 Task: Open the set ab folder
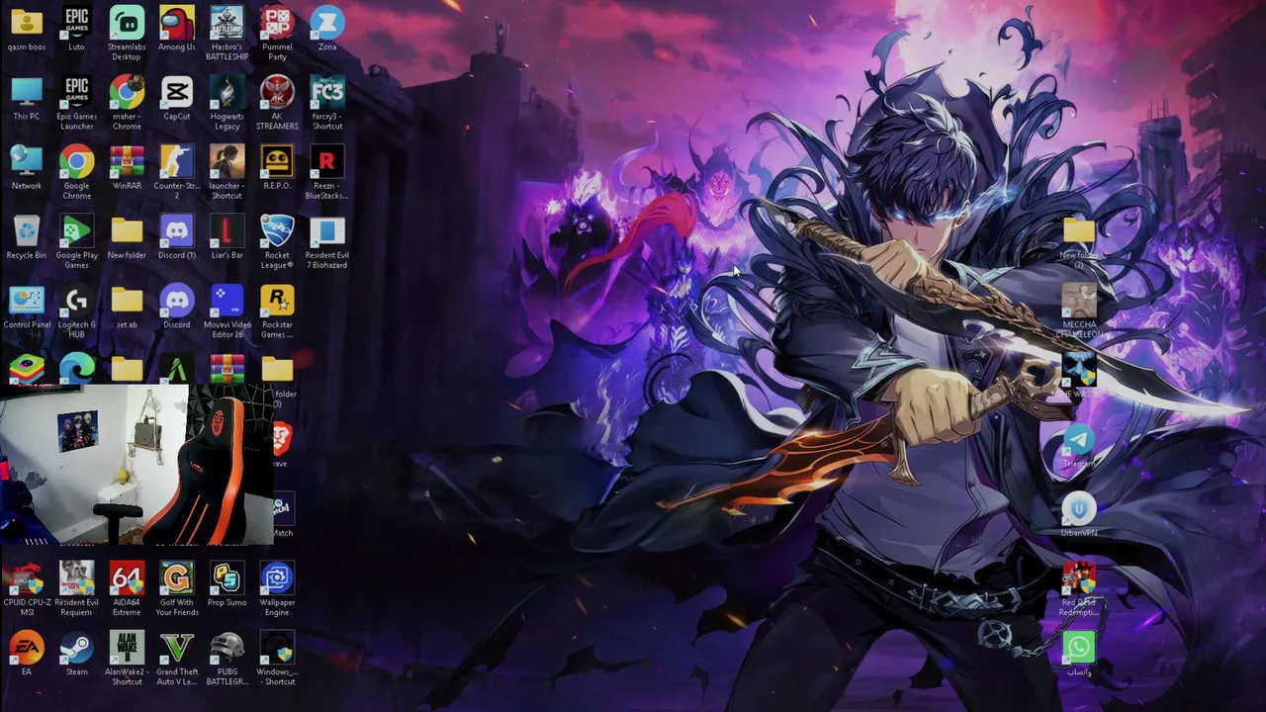point(127,306)
